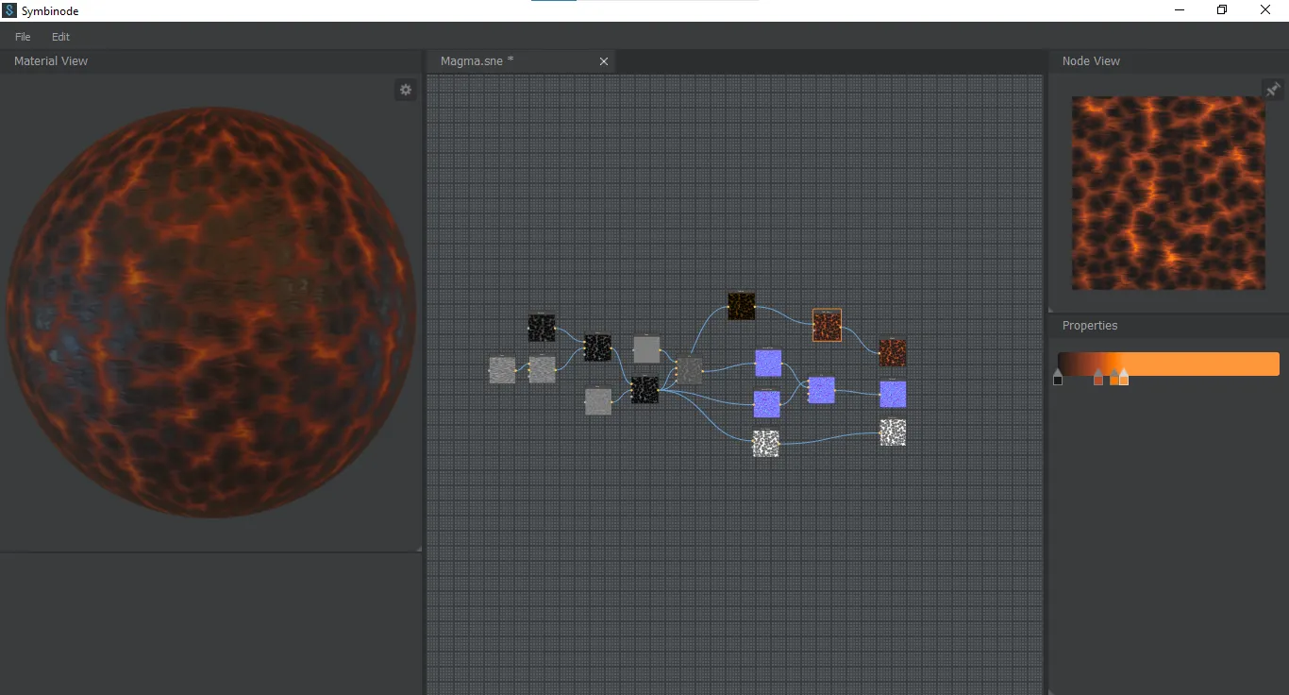Select the flat solid gray node
Image resolution: width=1289 pixels, height=695 pixels.
coord(646,349)
